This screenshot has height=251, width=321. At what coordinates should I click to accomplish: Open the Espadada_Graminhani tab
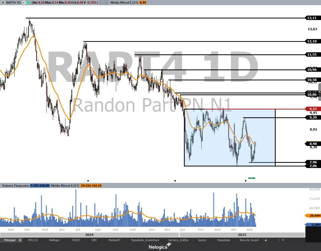click(145, 240)
